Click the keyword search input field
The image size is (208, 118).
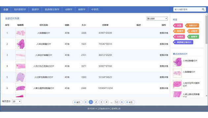coord(188,10)
